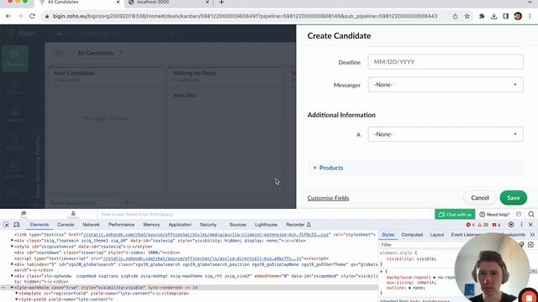The width and height of the screenshot is (538, 302).
Task: Select the Computed tab in DevTools sidebar
Action: pyautogui.click(x=412, y=235)
